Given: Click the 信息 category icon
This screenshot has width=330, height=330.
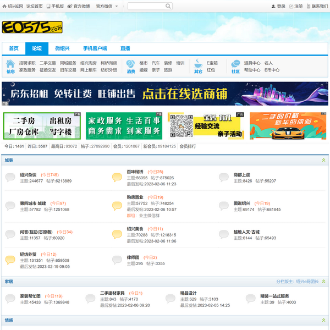Looking at the screenshot, I should coord(10,64).
